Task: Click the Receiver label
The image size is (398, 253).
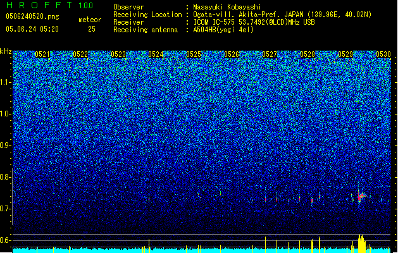Action: pyautogui.click(x=128, y=22)
